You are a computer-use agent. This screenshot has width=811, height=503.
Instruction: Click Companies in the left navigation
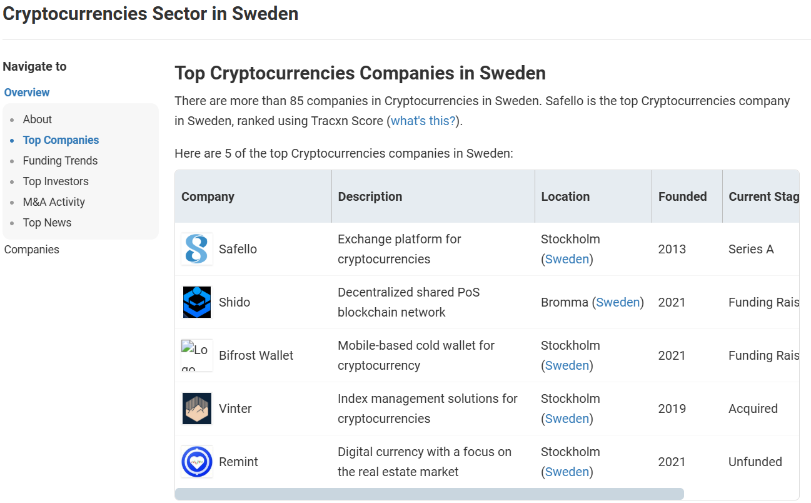[x=32, y=250]
